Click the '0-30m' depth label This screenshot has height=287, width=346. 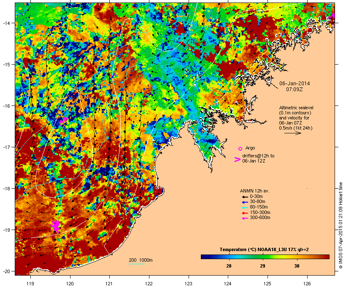click(256, 197)
